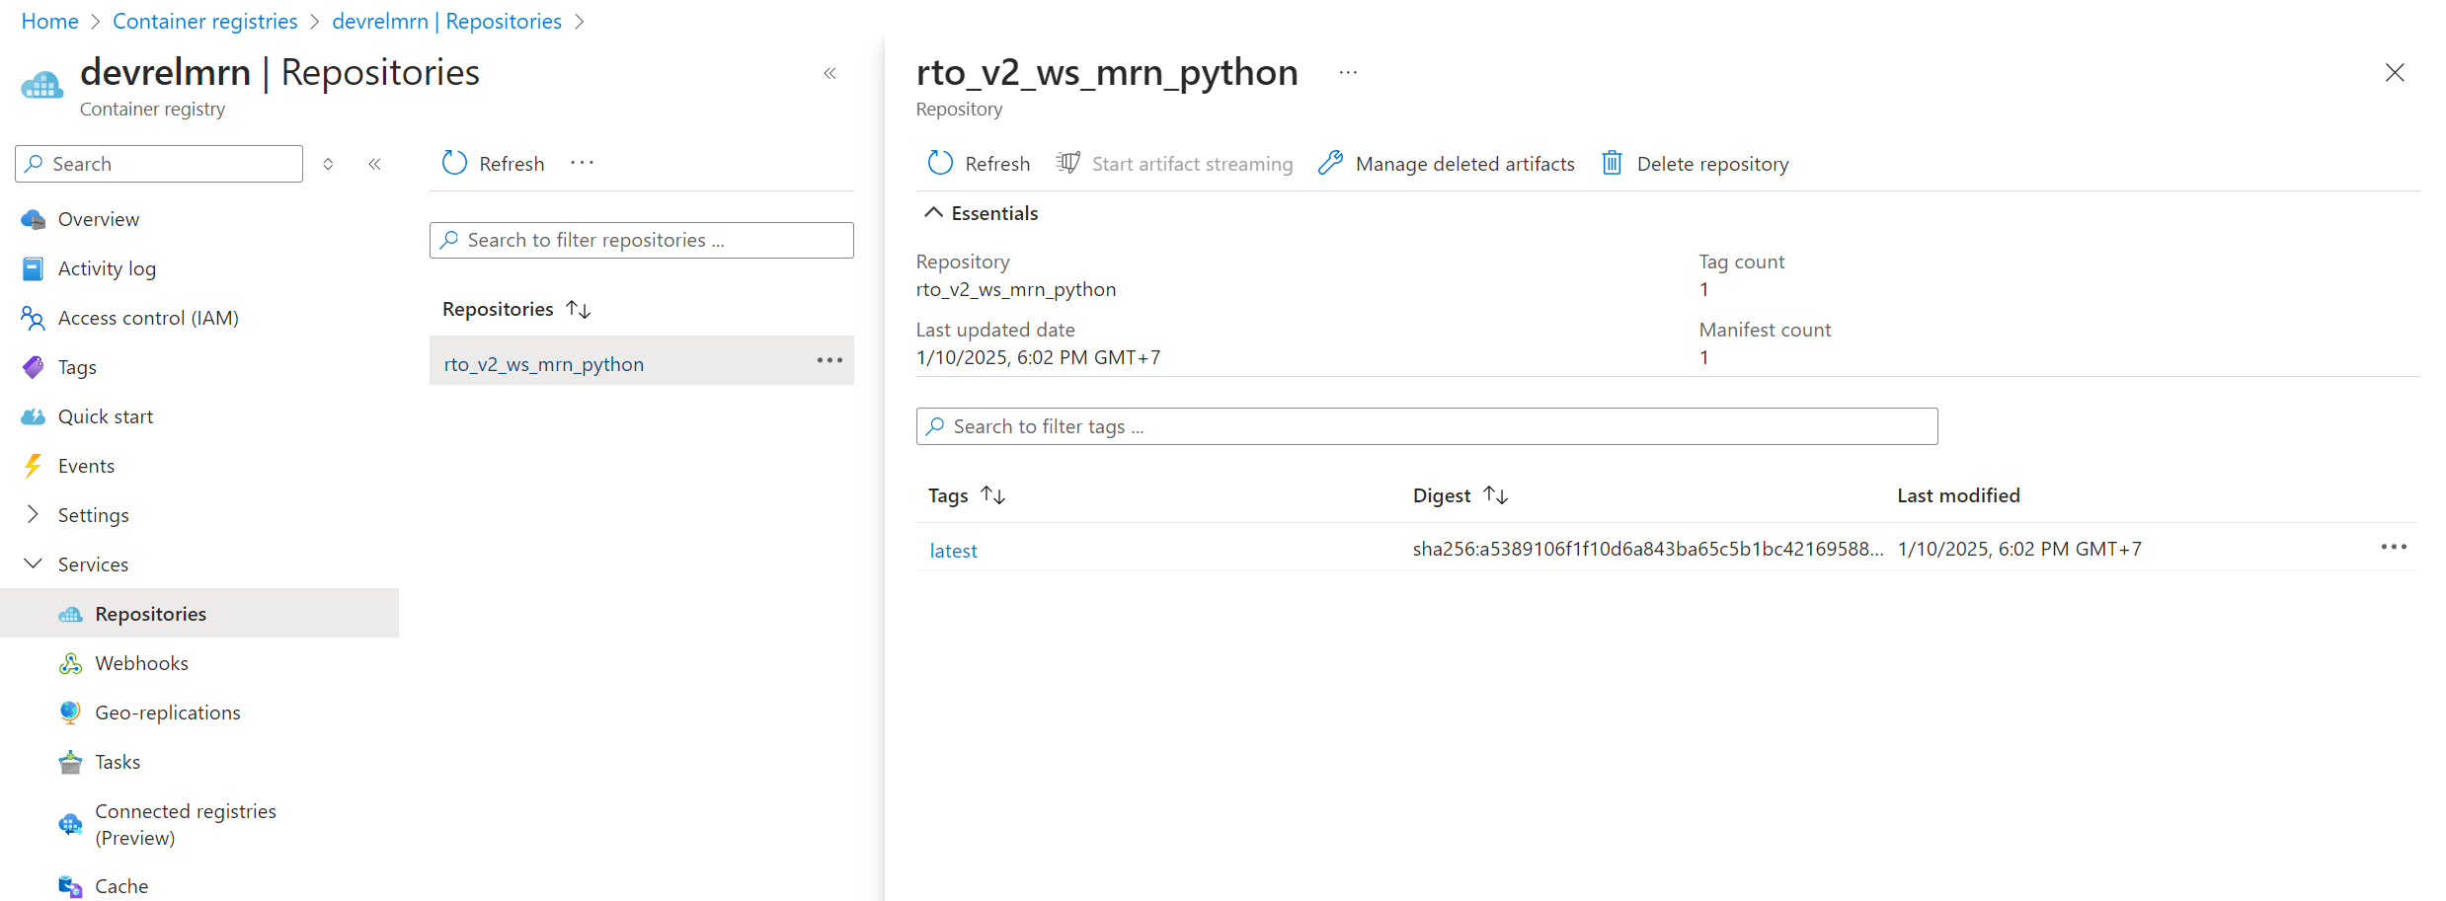2446x901 pixels.
Task: Open more options next to repositories Refresh
Action: pos(583,163)
